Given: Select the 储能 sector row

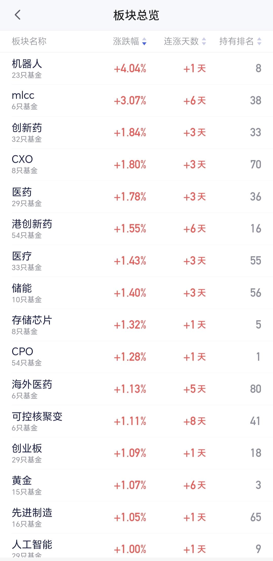Looking at the screenshot, I should pos(136,293).
